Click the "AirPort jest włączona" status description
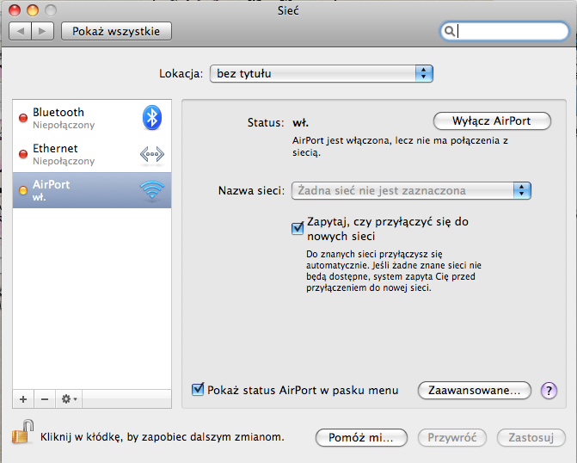Screen dimensions: 577x463 click(x=401, y=146)
